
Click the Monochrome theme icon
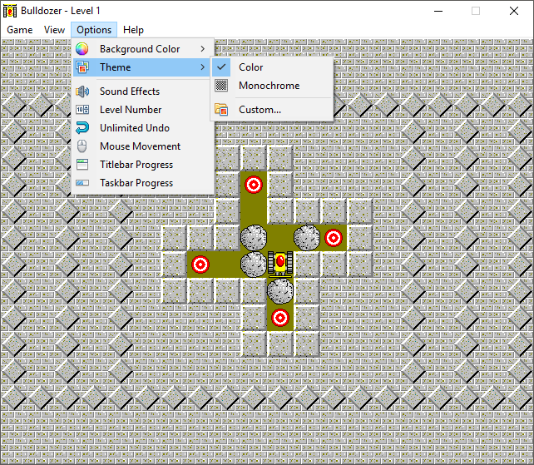click(221, 85)
